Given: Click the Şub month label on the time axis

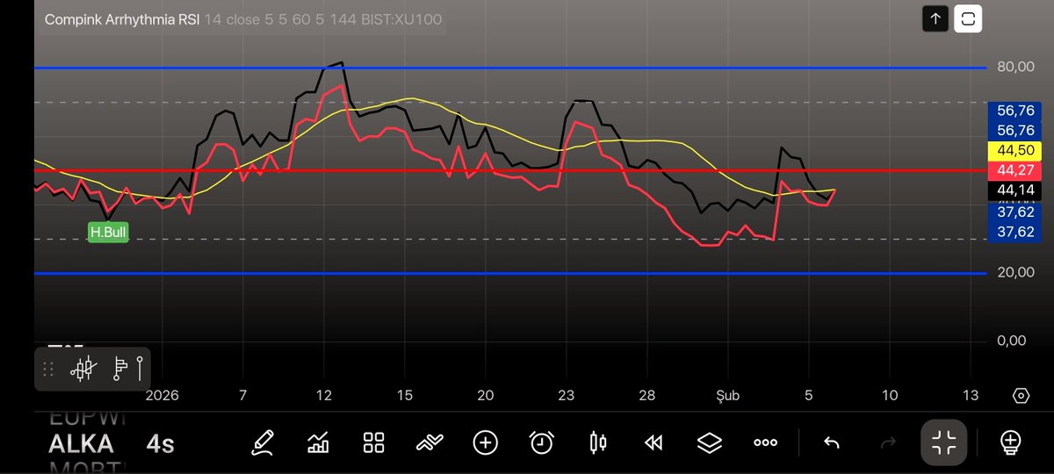Looking at the screenshot, I should point(726,396).
